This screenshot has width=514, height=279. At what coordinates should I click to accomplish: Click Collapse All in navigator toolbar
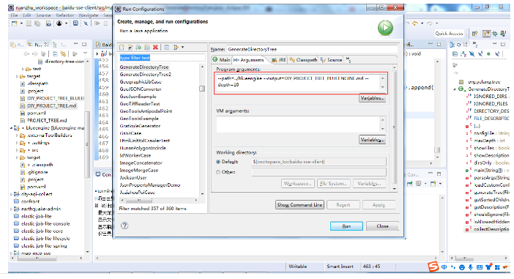(55, 53)
